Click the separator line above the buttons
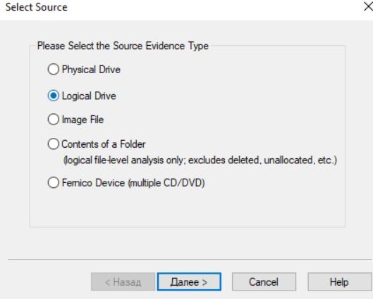The height and width of the screenshot is (299, 373). (x=190, y=260)
